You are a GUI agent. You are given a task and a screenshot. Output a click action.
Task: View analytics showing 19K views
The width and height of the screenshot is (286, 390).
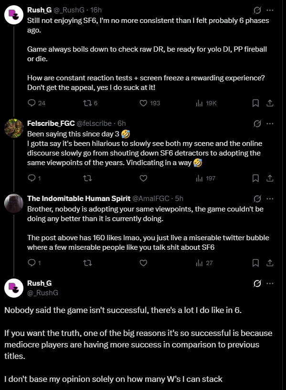click(x=206, y=103)
